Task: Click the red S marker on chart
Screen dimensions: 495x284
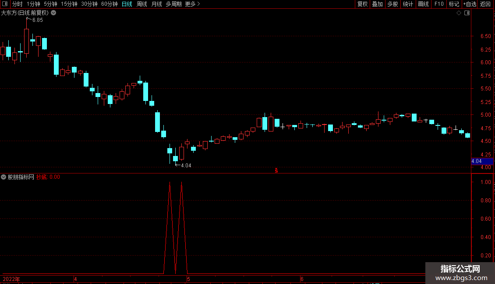Action: (276, 170)
